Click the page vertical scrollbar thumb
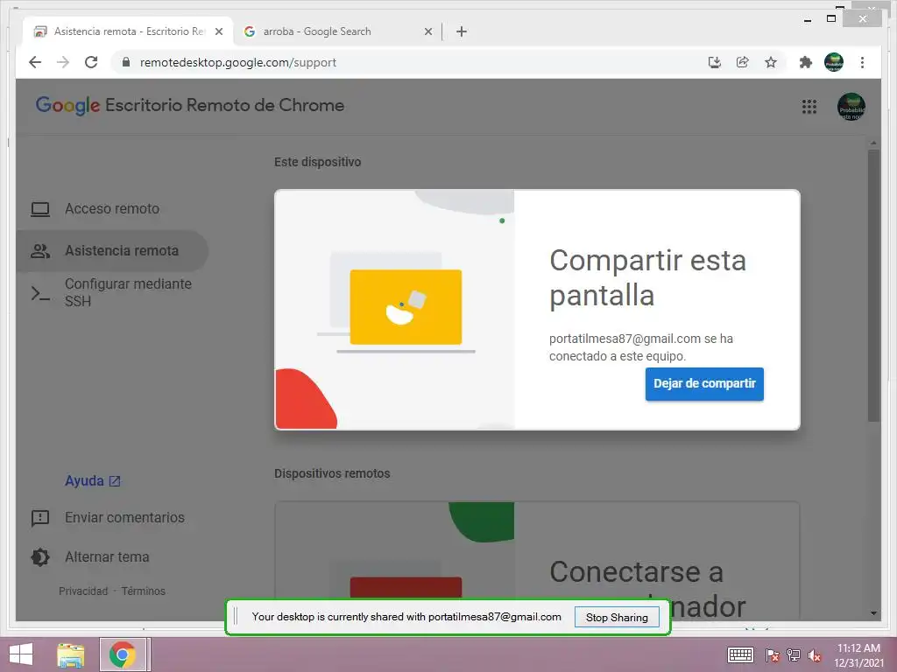Image resolution: width=897 pixels, height=672 pixels. (873, 285)
